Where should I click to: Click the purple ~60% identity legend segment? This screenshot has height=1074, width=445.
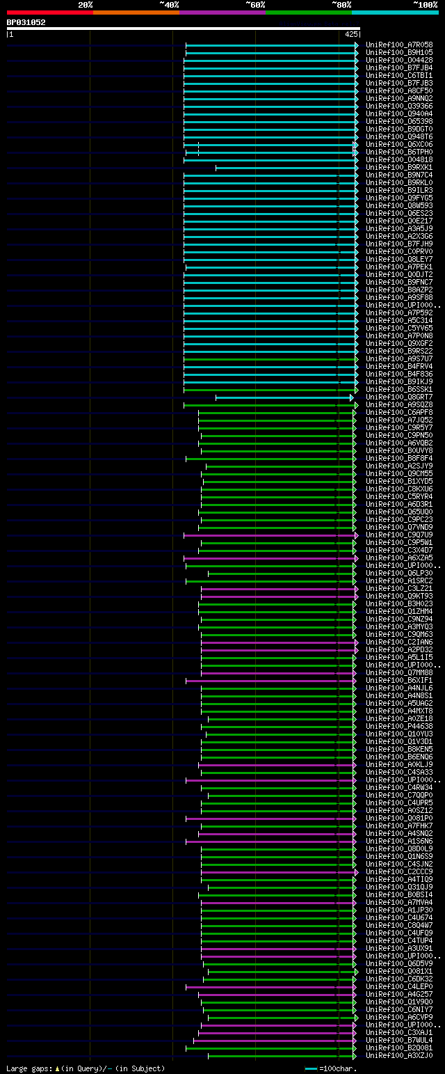pos(222,13)
